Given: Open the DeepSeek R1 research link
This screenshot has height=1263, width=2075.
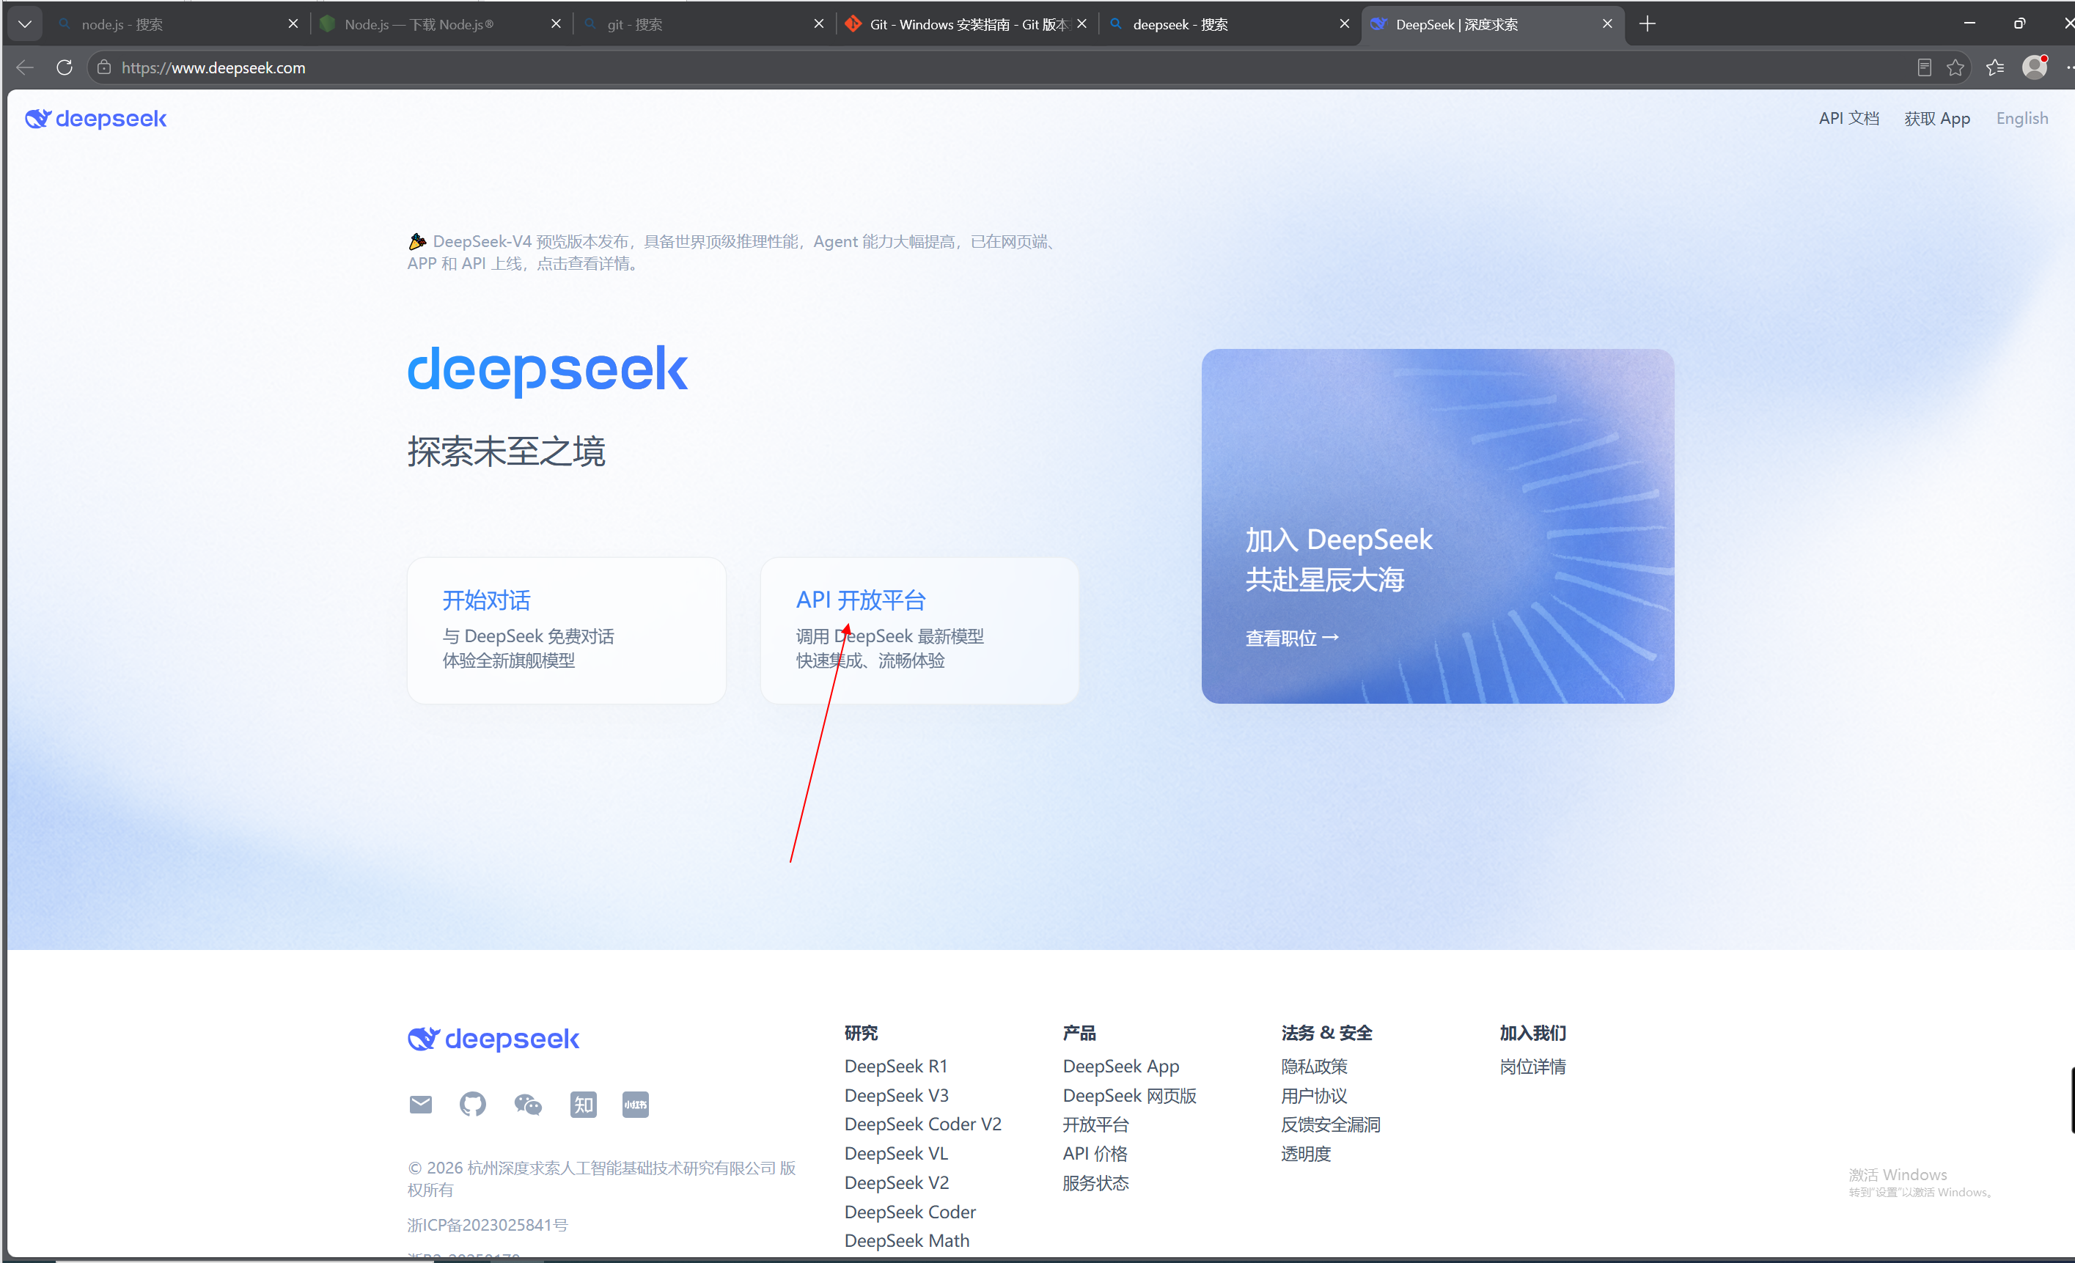Looking at the screenshot, I should [x=896, y=1067].
